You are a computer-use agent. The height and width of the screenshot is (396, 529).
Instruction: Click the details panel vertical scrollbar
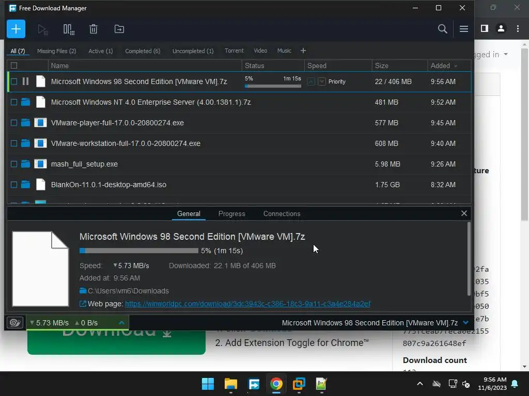click(x=469, y=259)
